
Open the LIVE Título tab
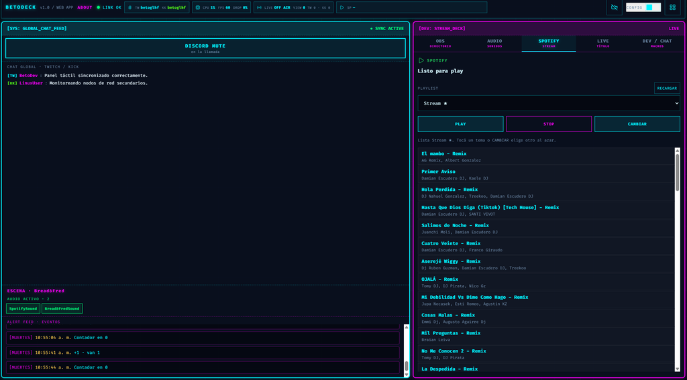point(603,44)
